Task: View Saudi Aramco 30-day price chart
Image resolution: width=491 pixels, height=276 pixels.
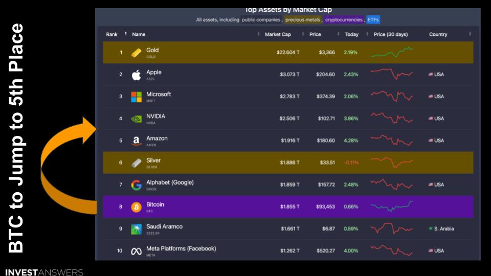Action: pyautogui.click(x=391, y=228)
